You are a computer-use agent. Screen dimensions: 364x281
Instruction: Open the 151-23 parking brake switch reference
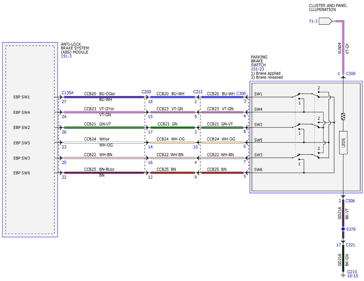[257, 69]
